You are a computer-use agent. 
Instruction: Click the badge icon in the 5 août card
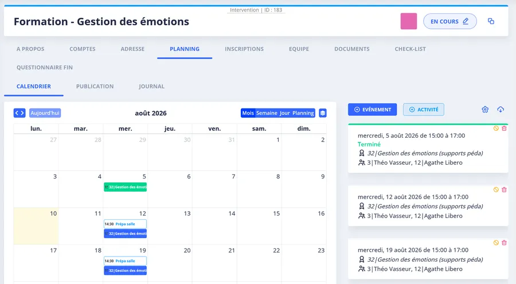click(362, 153)
